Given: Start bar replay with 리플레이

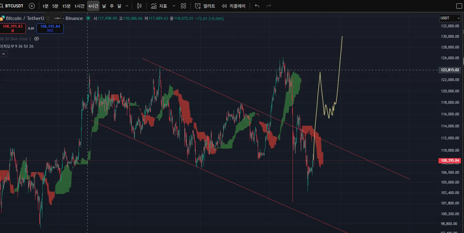Looking at the screenshot, I should pos(234,6).
